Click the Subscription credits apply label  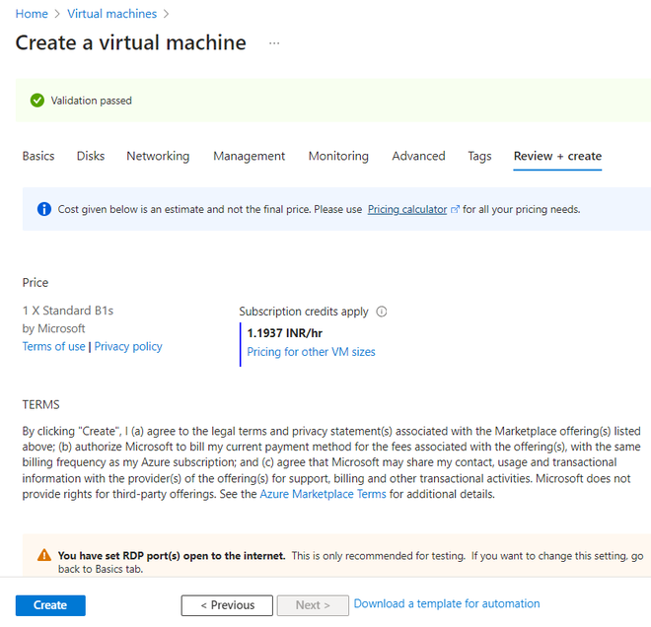click(x=304, y=312)
